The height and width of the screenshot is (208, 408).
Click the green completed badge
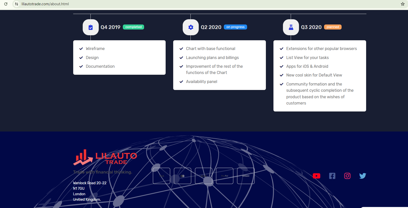pyautogui.click(x=133, y=27)
